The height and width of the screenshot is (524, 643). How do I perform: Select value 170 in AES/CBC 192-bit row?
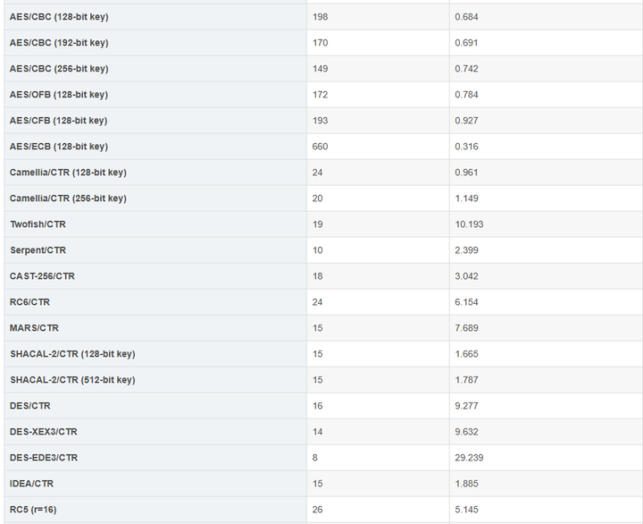tap(320, 43)
